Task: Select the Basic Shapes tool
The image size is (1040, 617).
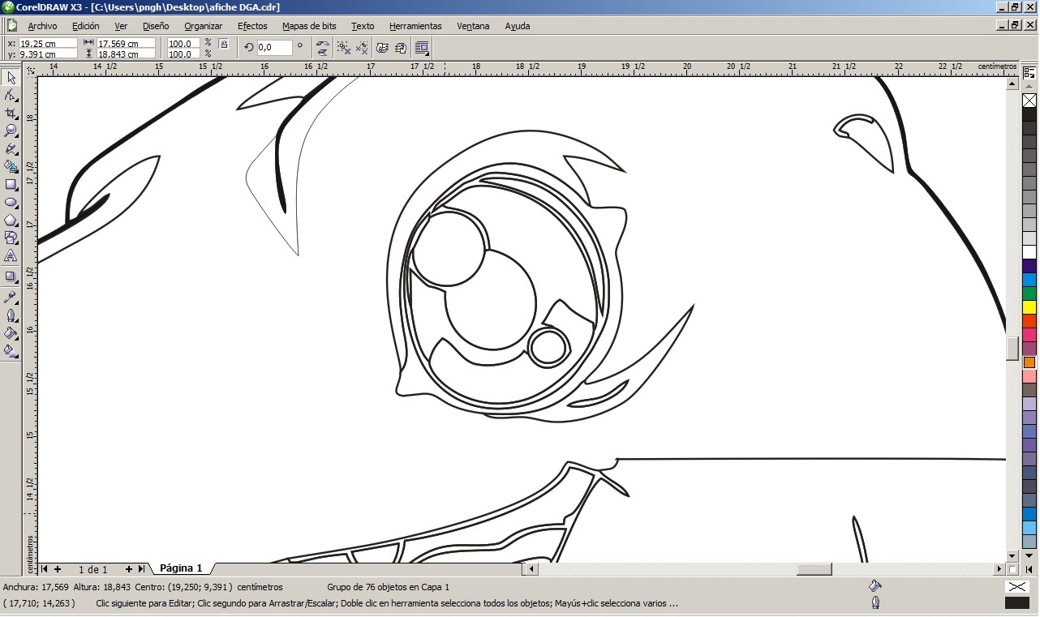Action: tap(11, 238)
